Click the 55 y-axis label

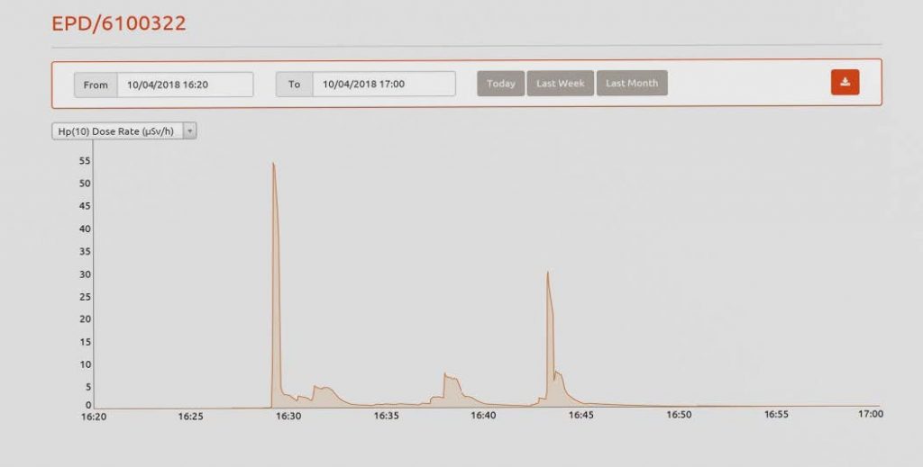[85, 161]
